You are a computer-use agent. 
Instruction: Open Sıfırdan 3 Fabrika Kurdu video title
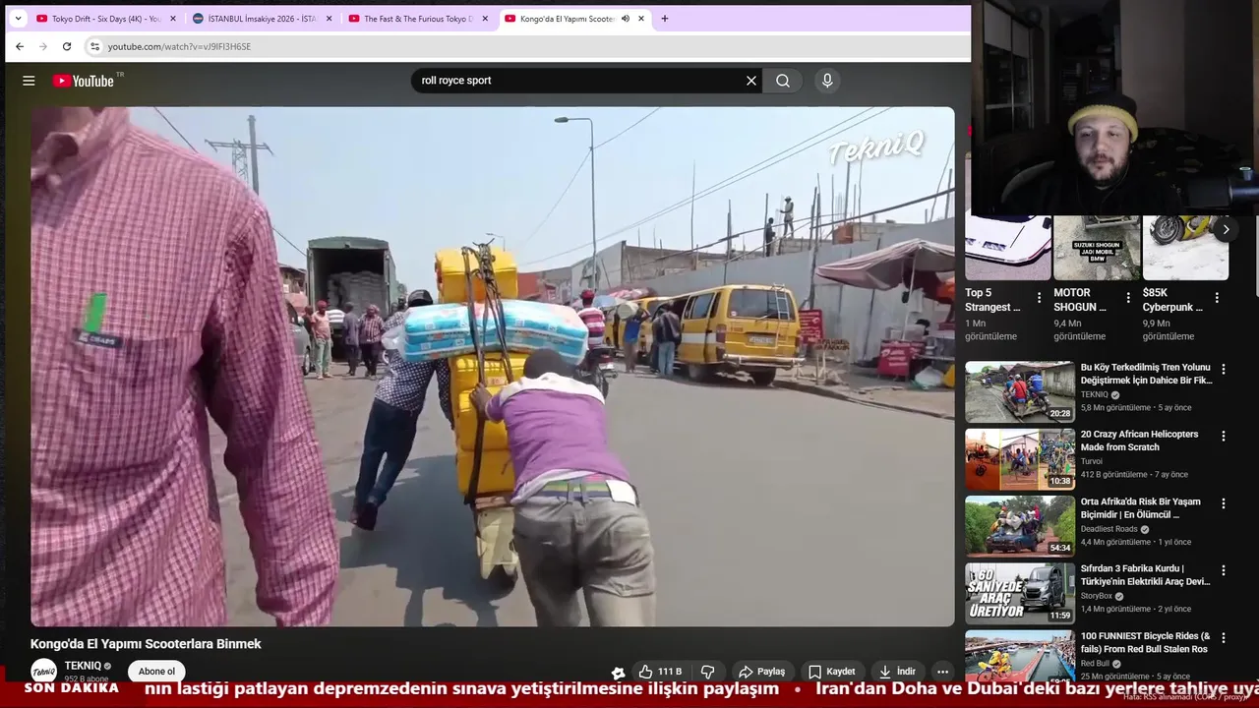1145,574
